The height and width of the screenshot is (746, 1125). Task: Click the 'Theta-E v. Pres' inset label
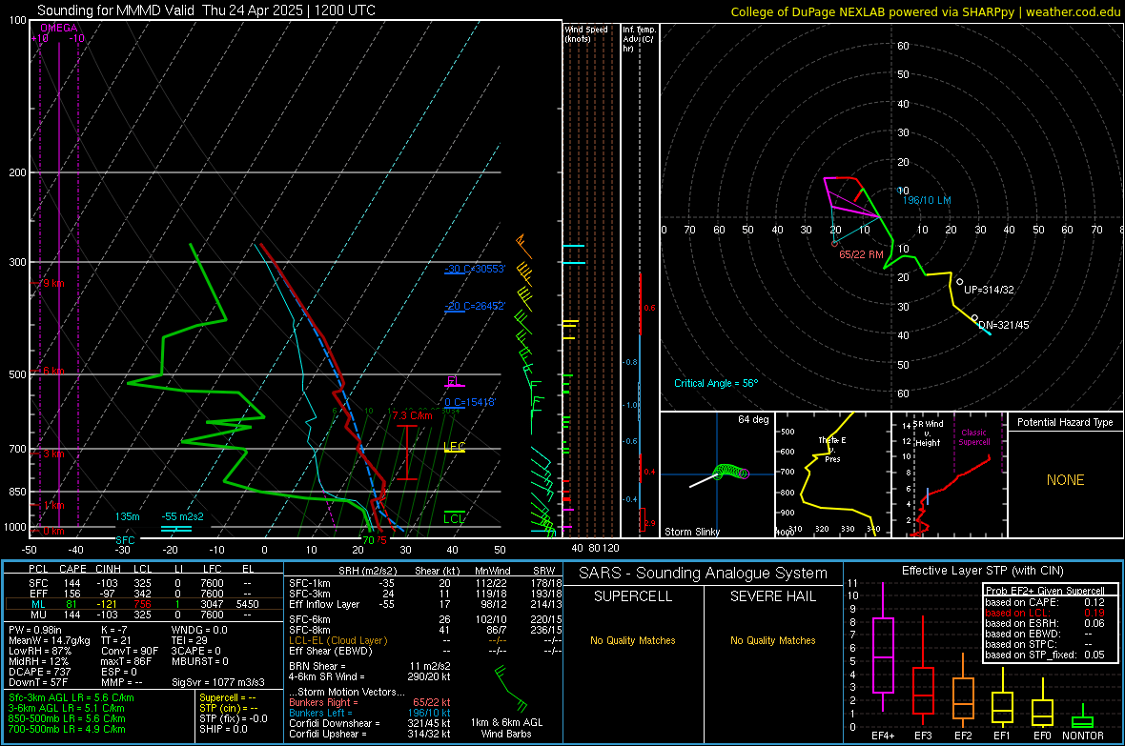[x=832, y=449]
